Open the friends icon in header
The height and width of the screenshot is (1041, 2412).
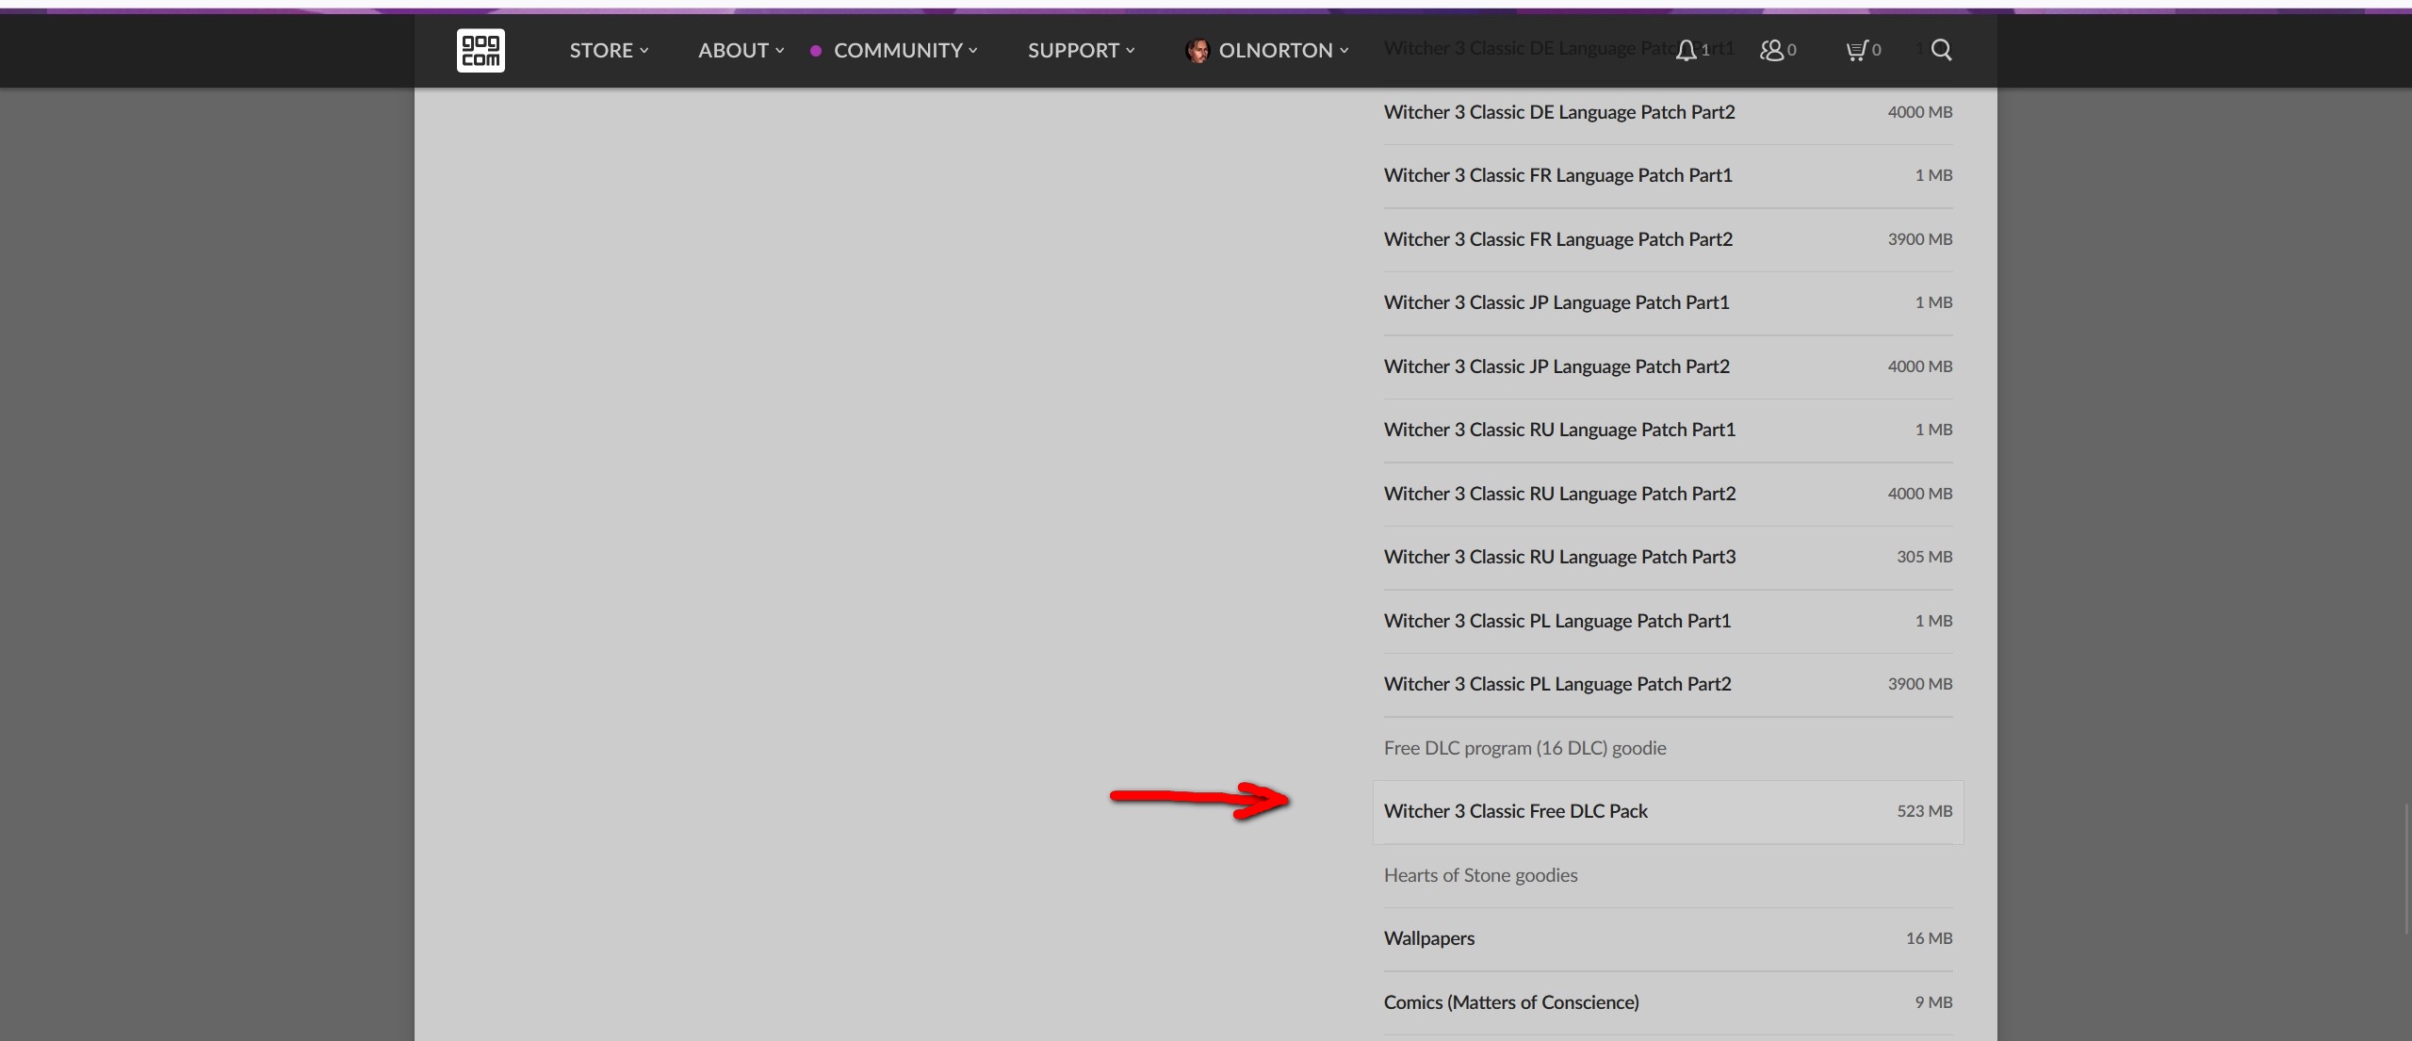[1771, 50]
